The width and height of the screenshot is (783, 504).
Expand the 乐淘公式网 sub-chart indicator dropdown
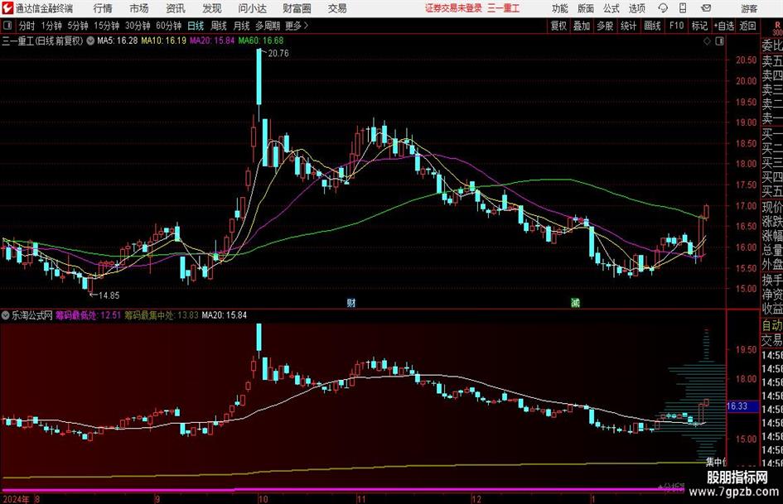pyautogui.click(x=6, y=315)
